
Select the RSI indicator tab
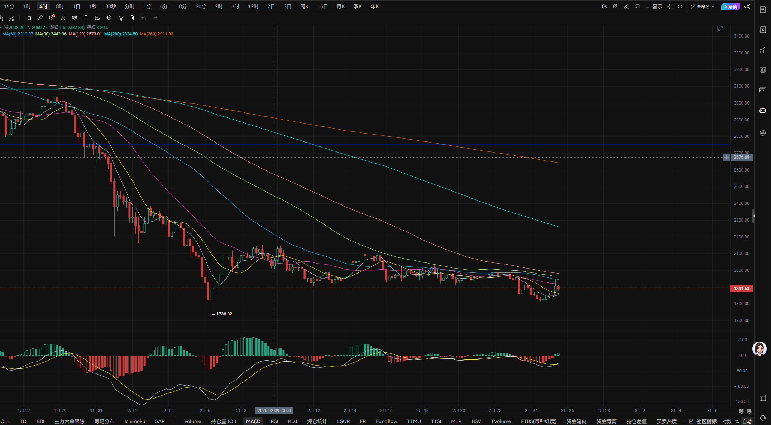tap(274, 421)
